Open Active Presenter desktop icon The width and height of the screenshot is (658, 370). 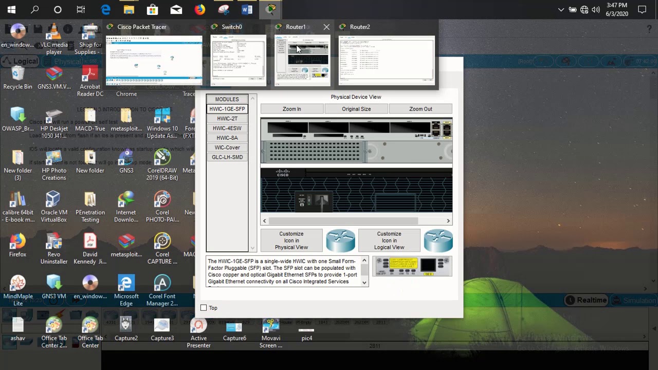tap(198, 334)
